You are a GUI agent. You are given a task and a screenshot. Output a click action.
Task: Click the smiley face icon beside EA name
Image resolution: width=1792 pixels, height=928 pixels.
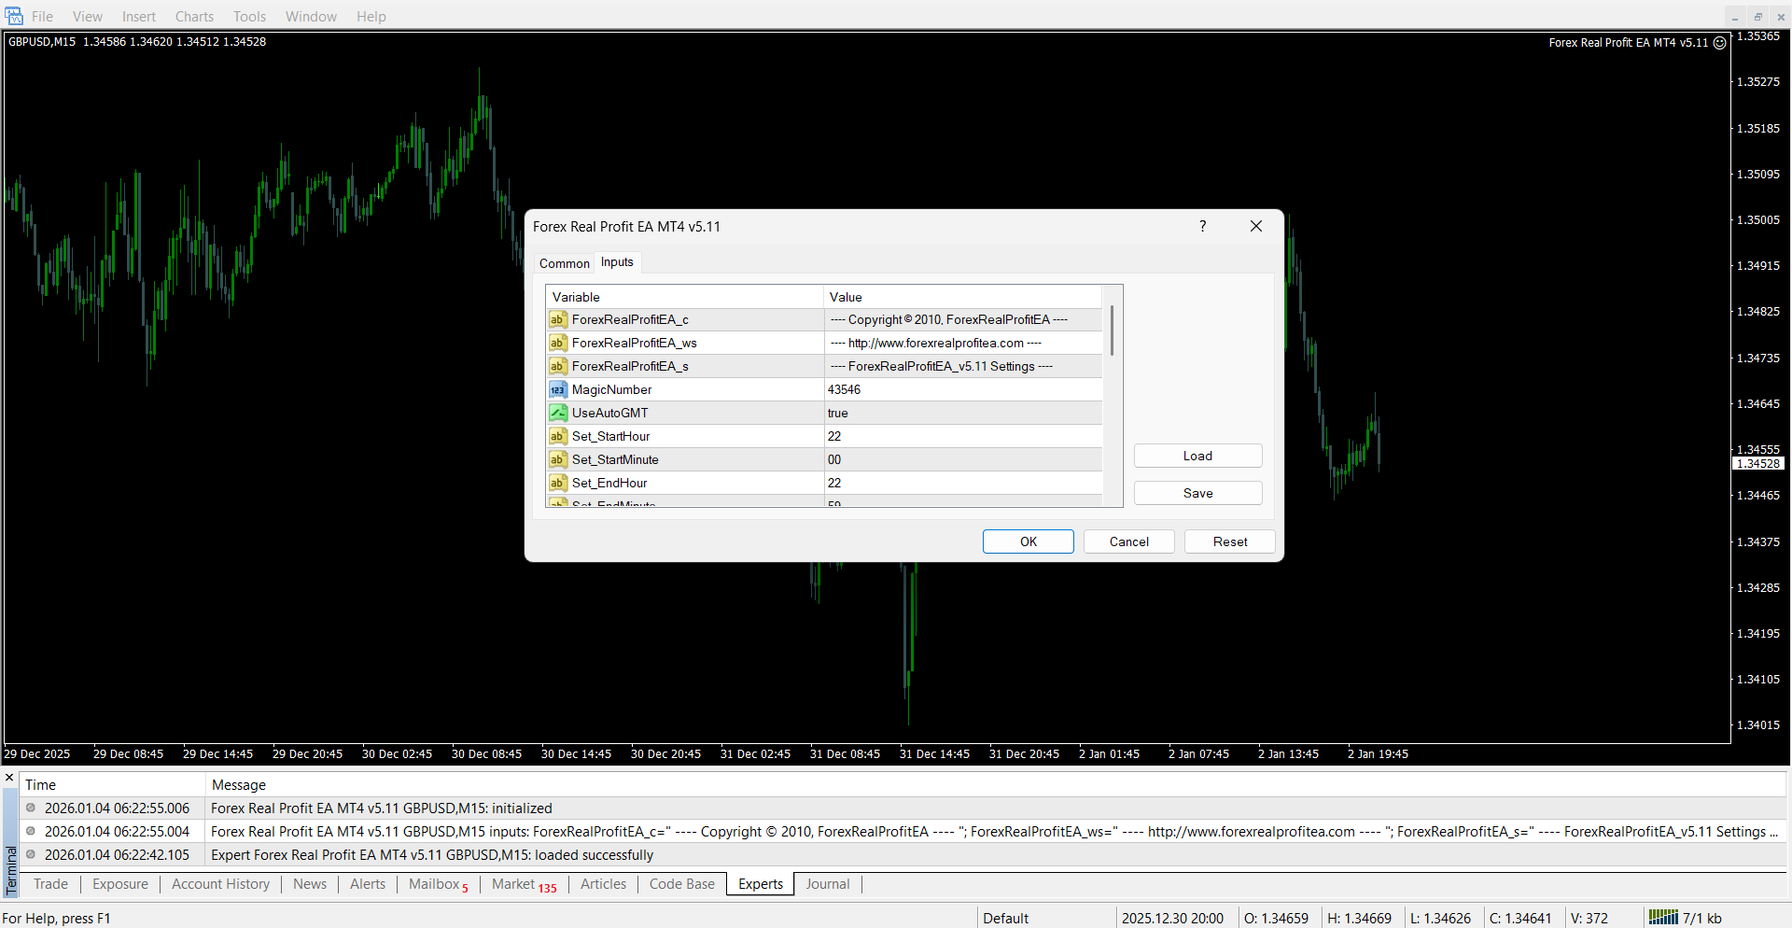(x=1720, y=43)
